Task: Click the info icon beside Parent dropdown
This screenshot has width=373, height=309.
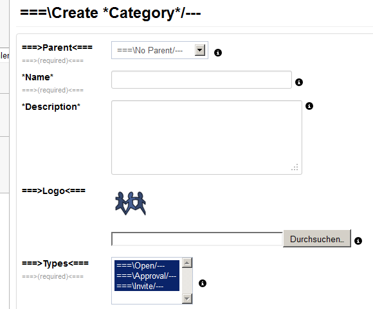Action: point(218,53)
